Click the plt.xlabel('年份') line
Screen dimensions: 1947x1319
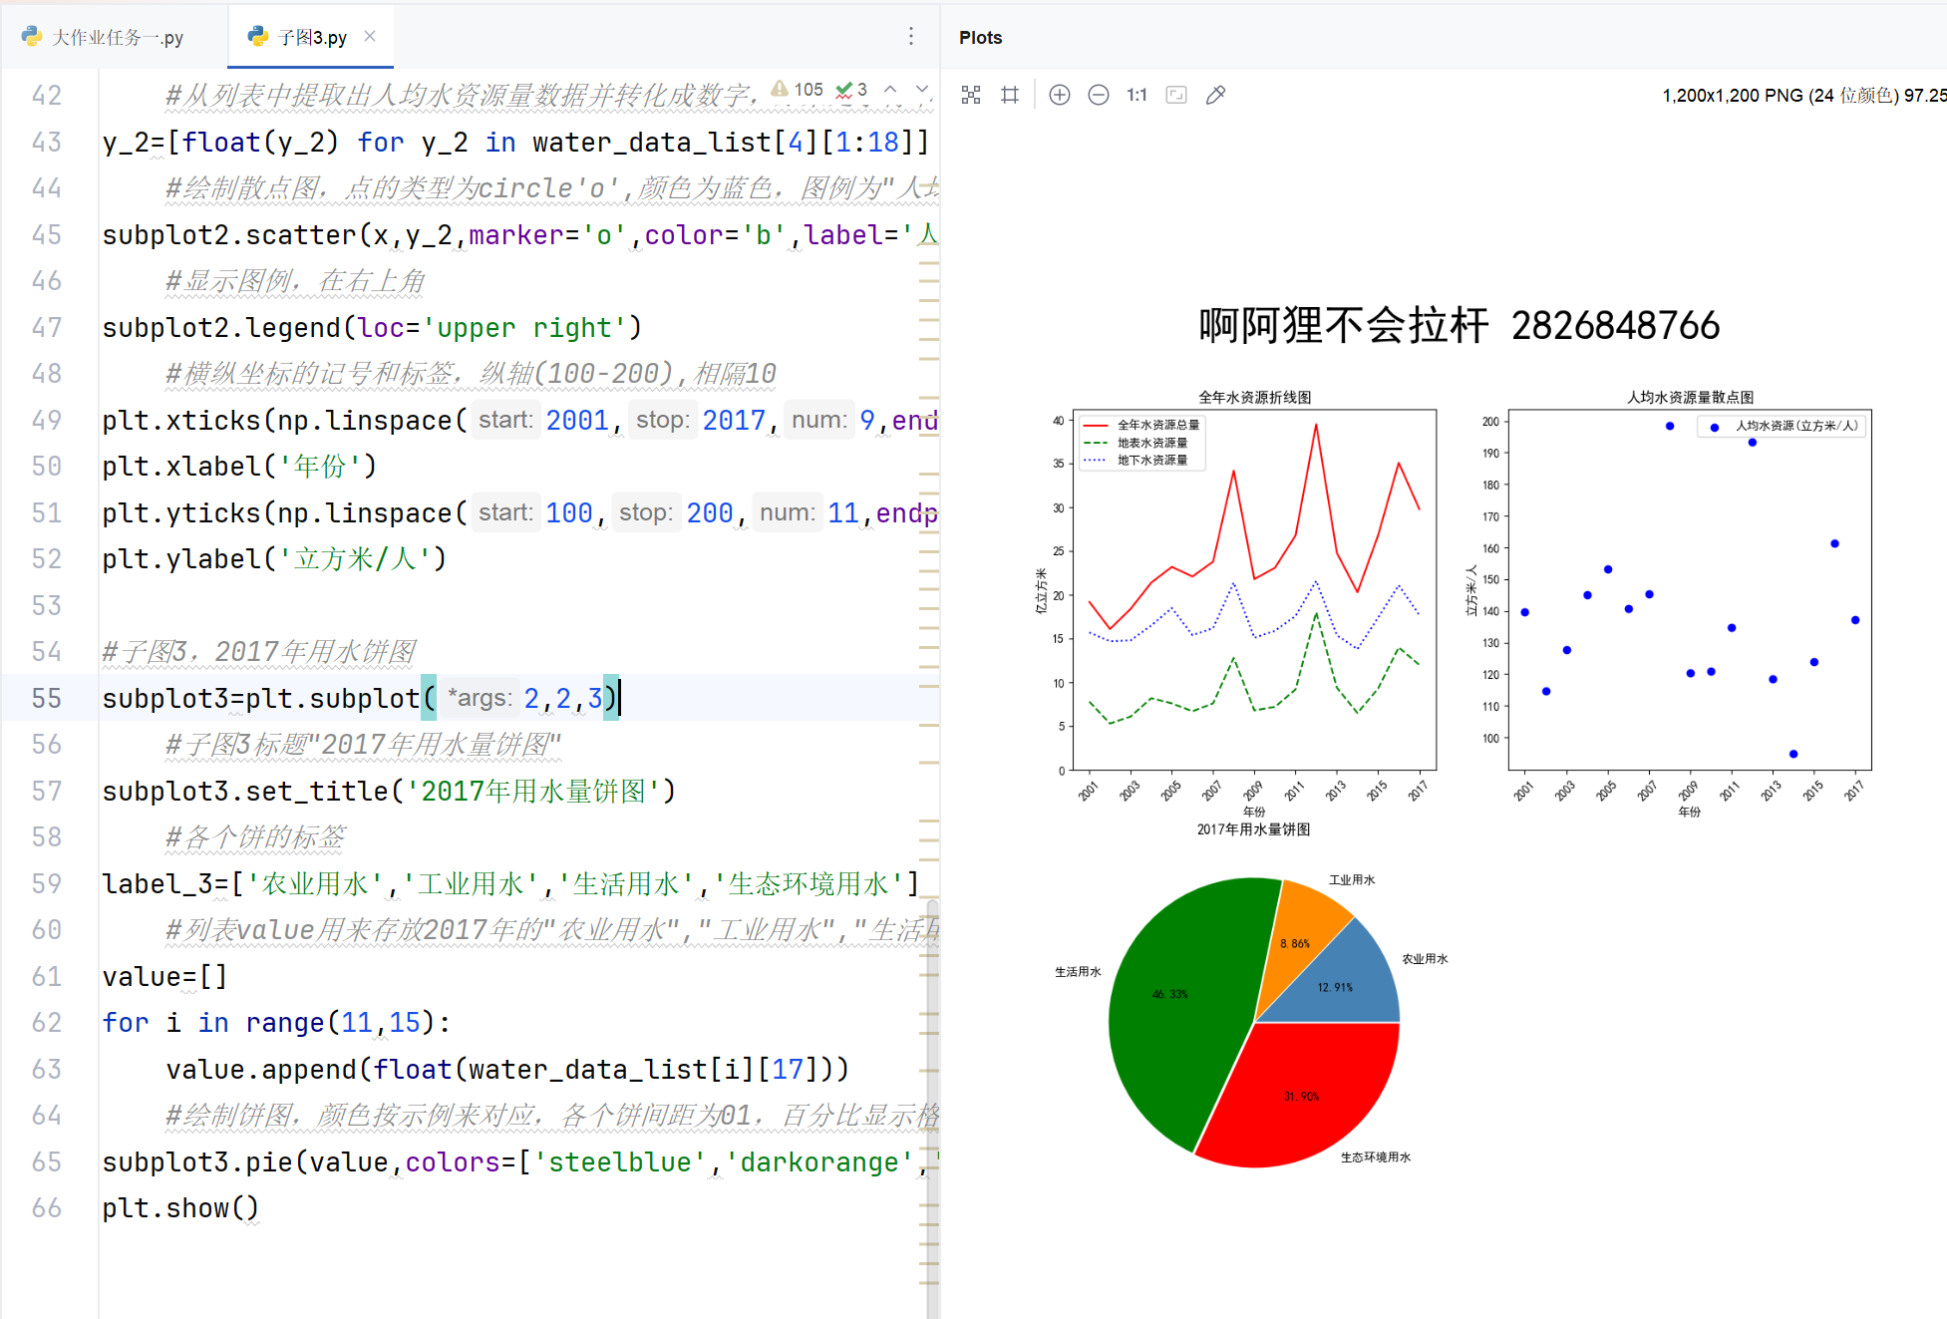(239, 466)
